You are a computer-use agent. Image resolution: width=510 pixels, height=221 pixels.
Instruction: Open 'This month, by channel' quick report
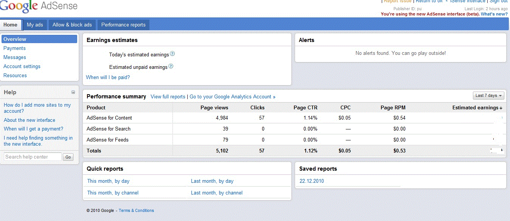click(x=113, y=193)
